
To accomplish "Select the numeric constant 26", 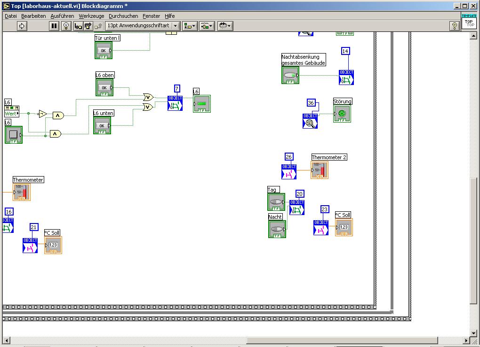I will (288, 157).
